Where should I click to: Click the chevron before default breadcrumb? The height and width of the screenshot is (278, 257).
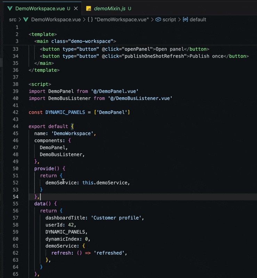tap(179, 19)
